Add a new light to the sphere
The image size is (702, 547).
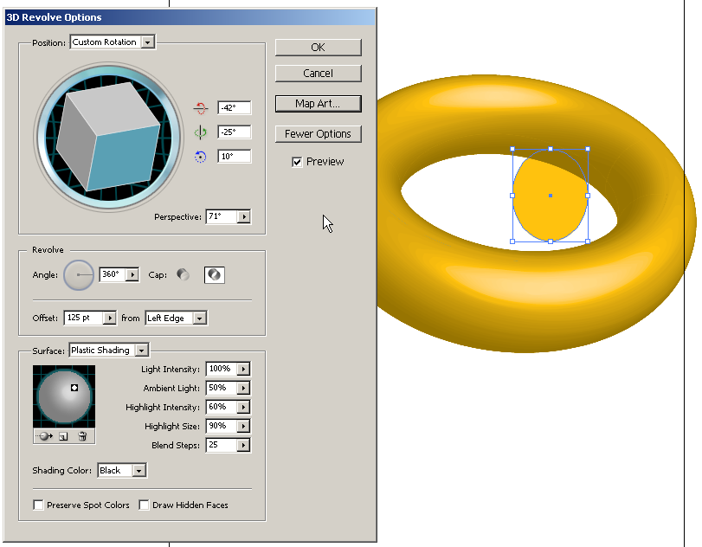click(63, 436)
